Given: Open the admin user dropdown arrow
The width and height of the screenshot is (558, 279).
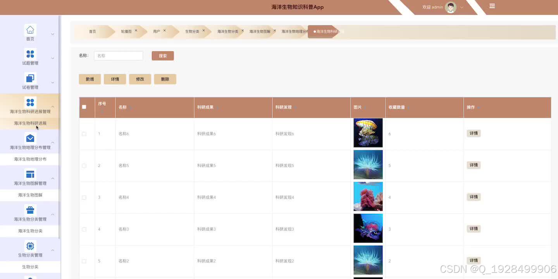Looking at the screenshot, I should (462, 8).
